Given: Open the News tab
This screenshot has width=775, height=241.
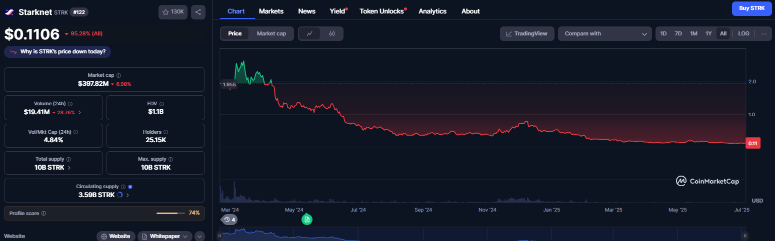Looking at the screenshot, I should pos(306,11).
